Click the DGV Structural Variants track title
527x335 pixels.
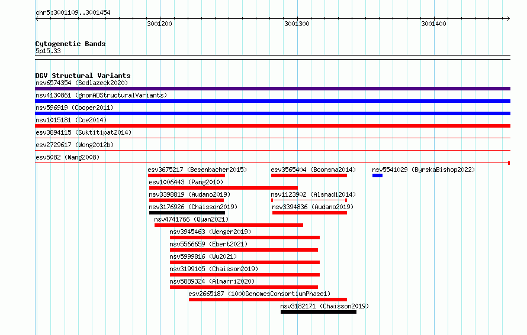pyautogui.click(x=83, y=76)
